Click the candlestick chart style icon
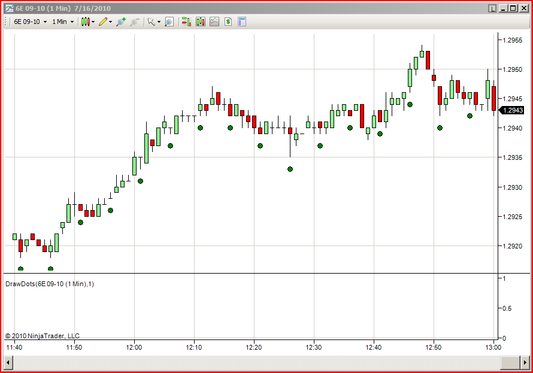 [85, 22]
